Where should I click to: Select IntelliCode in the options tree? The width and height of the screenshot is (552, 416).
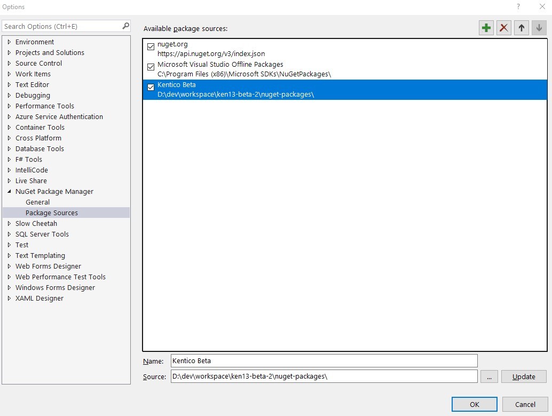coord(31,170)
